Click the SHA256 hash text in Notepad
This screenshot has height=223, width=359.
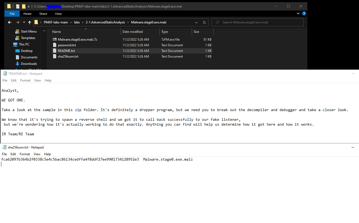click(70, 160)
